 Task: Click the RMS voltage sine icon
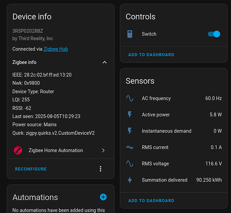(130, 164)
